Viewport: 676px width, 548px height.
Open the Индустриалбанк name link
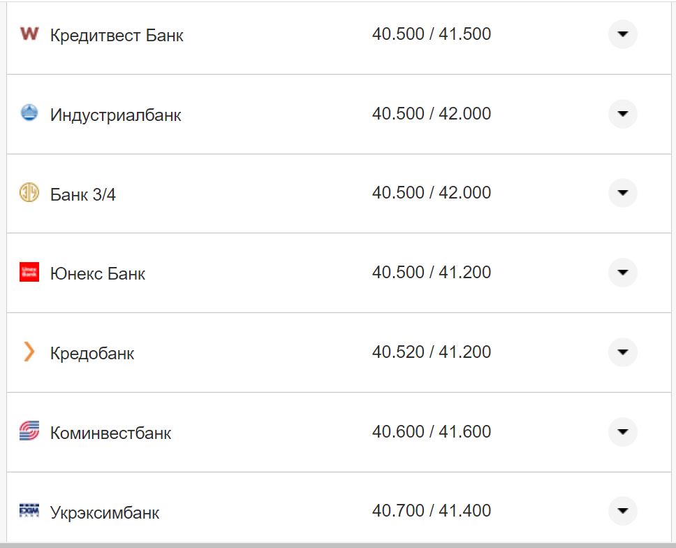(115, 115)
